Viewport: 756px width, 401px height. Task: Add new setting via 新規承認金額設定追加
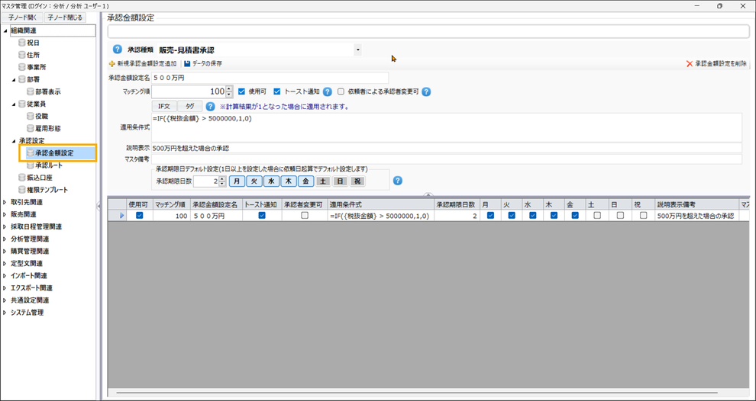144,63
